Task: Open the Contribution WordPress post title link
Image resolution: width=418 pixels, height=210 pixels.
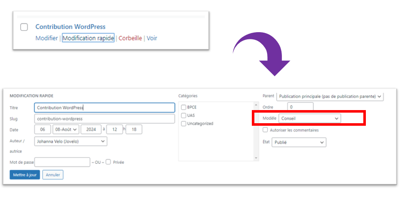Action: [70, 27]
